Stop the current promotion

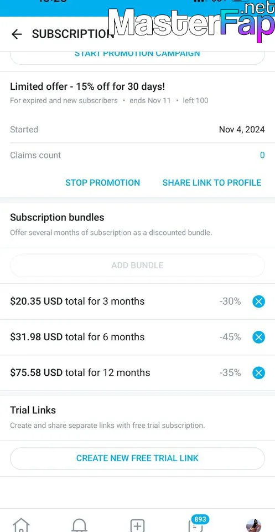[102, 182]
